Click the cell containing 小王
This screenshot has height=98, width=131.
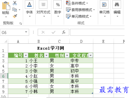[x=39, y=61]
